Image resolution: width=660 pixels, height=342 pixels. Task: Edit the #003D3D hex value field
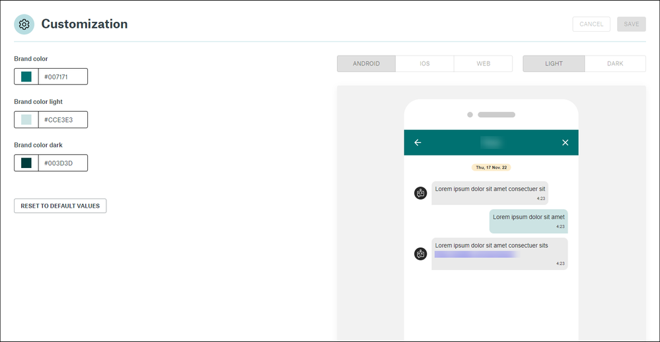pos(63,163)
